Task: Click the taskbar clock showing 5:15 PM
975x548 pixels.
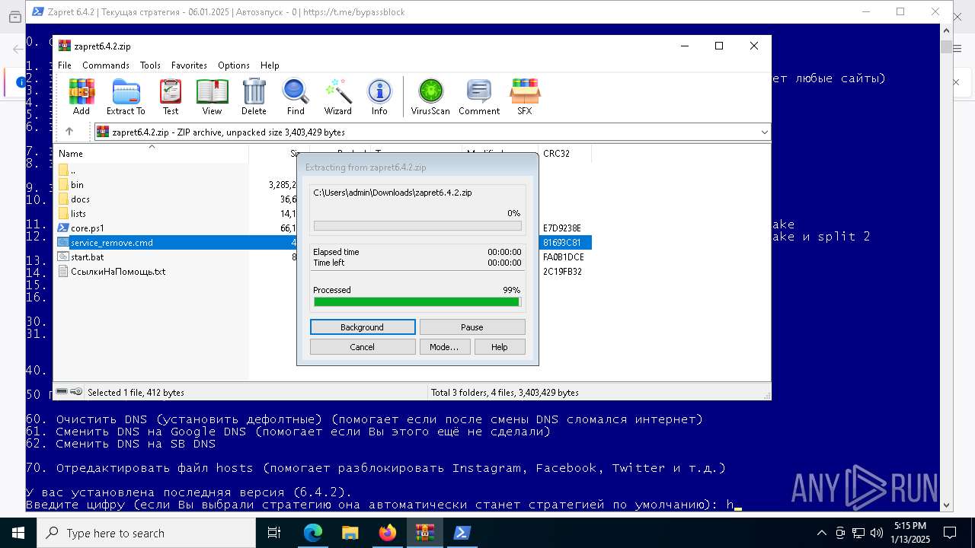Action: (x=911, y=533)
